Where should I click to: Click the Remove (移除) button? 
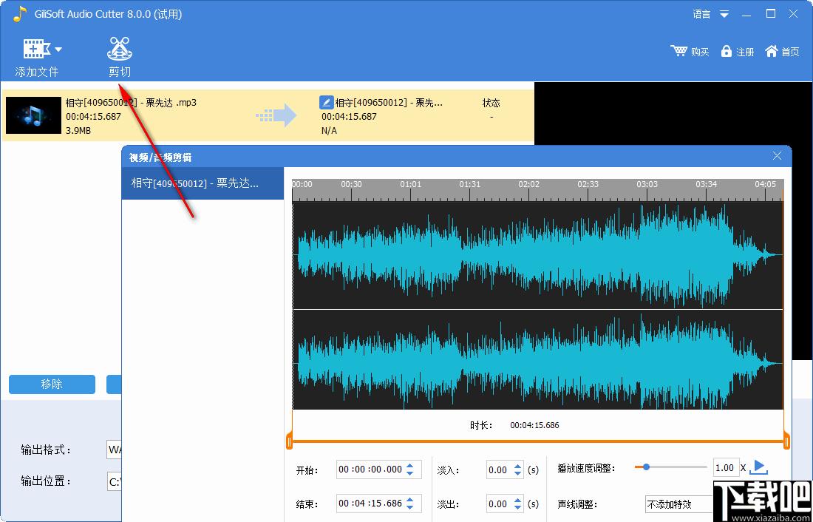tap(52, 384)
